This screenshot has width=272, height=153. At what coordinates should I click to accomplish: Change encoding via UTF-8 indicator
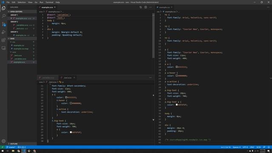(245, 147)
